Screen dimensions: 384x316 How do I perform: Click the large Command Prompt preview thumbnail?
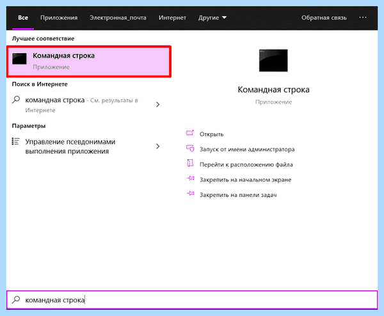273,61
